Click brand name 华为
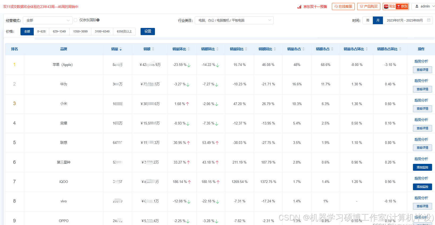 click(x=64, y=84)
